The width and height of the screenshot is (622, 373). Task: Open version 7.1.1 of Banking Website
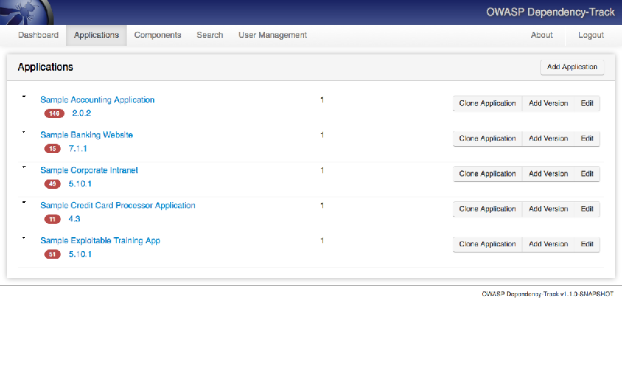click(x=78, y=148)
